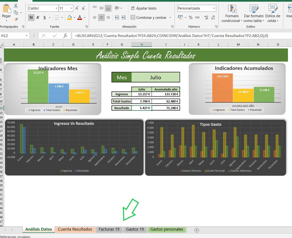This screenshot has width=292, height=238.
Task: Click the accounting number format icon
Action: click(180, 18)
